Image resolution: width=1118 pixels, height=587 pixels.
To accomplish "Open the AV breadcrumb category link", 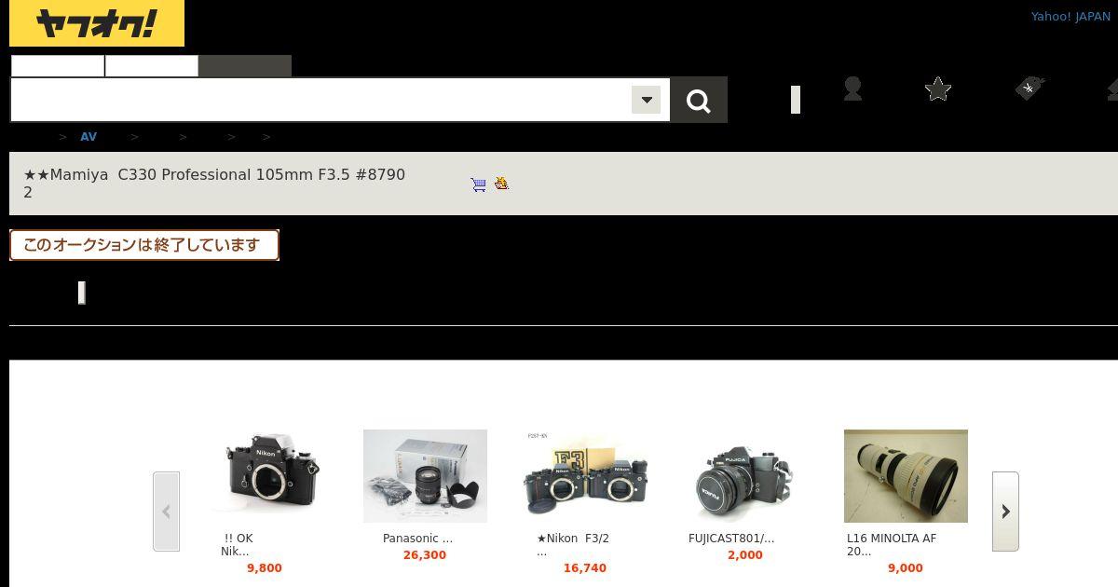I will coord(89,137).
